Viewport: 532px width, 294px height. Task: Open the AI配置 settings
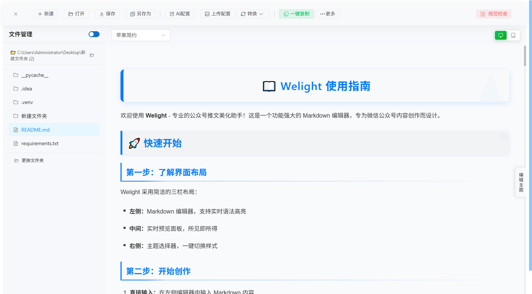click(180, 14)
